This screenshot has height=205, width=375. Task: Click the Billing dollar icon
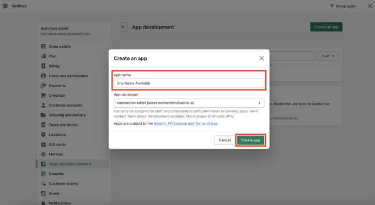(x=43, y=66)
